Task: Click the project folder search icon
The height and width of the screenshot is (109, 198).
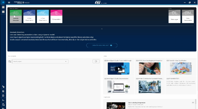Action: (10, 61)
